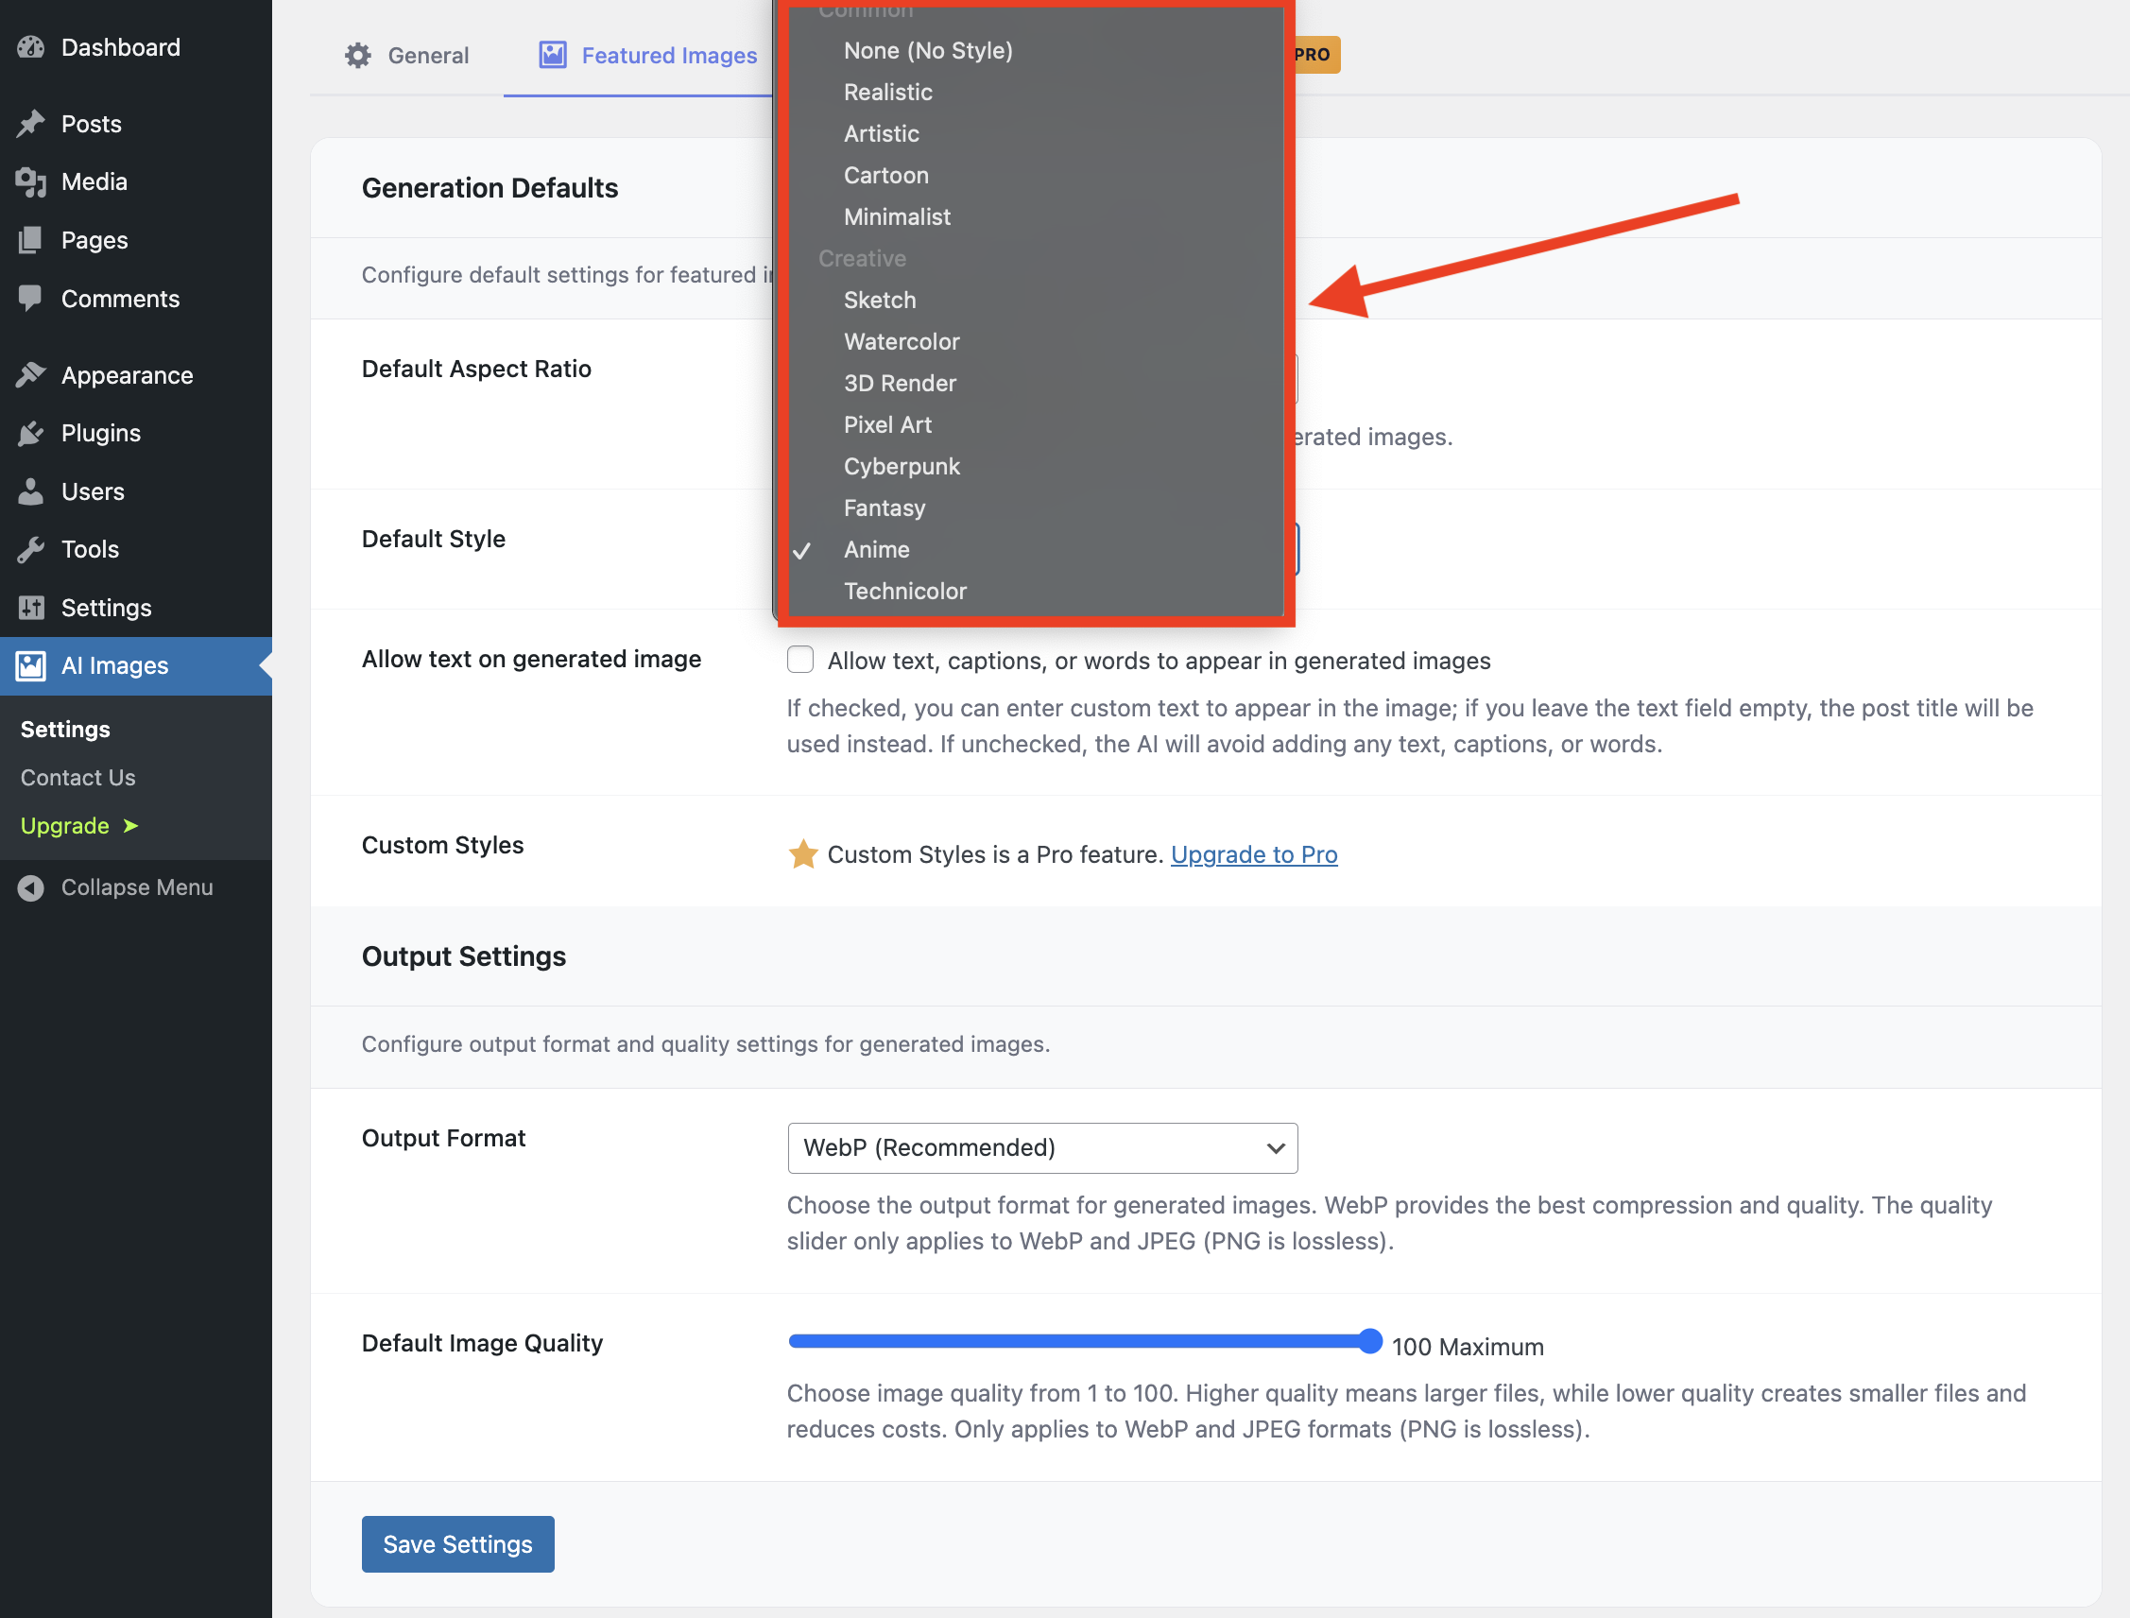Open Comments via its speech bubble icon

point(30,299)
